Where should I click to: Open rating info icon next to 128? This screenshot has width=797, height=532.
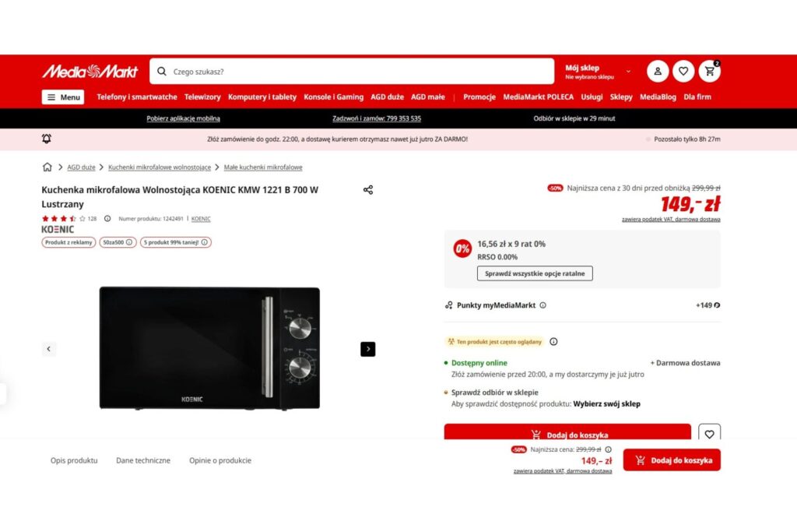[x=107, y=219]
